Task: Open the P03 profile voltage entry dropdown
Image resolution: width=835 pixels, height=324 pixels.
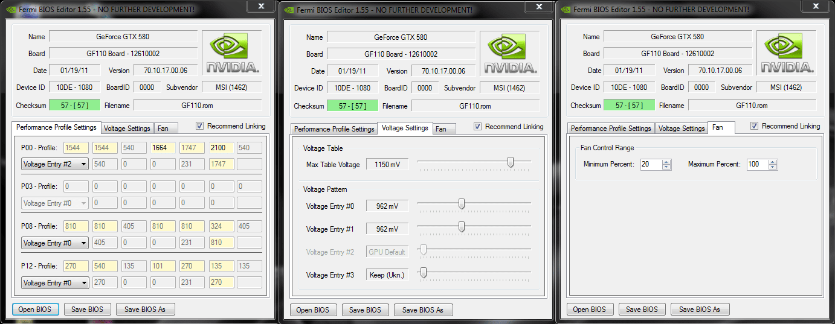Action: click(x=54, y=203)
